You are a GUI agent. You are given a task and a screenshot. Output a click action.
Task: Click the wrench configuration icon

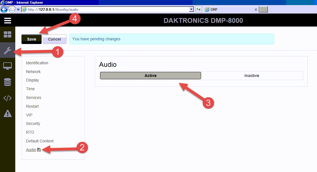click(7, 50)
